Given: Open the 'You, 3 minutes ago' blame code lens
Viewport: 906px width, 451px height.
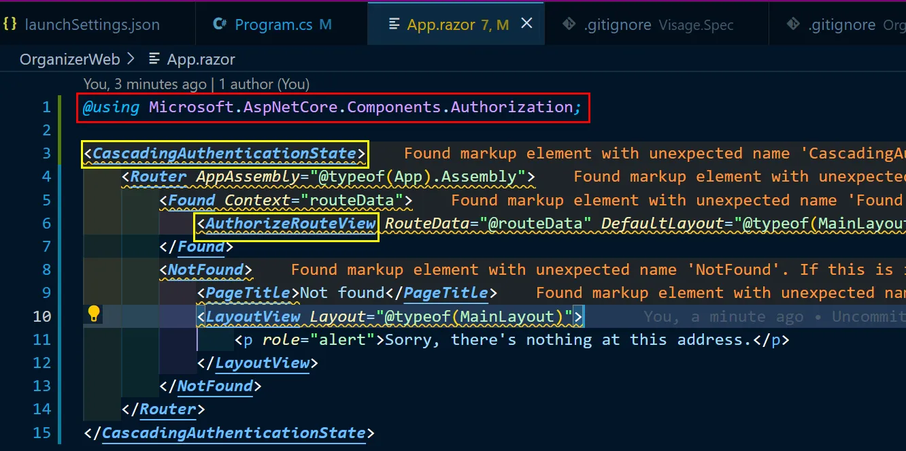Looking at the screenshot, I should pos(144,84).
